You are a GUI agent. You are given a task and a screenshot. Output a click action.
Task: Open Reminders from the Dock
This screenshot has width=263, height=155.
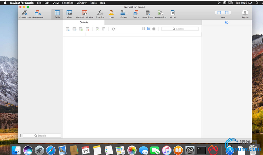click(109, 150)
